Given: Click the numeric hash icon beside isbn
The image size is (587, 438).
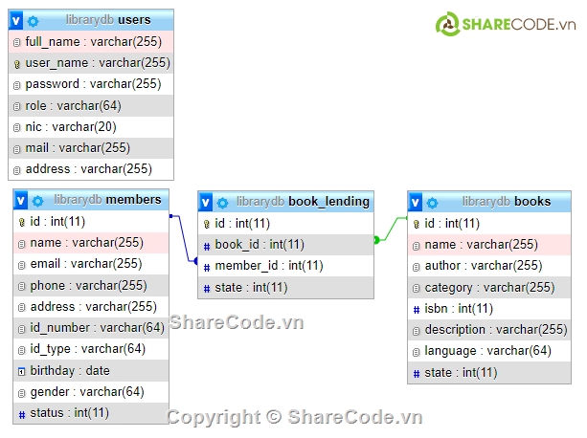Looking at the screenshot, I should tap(417, 309).
